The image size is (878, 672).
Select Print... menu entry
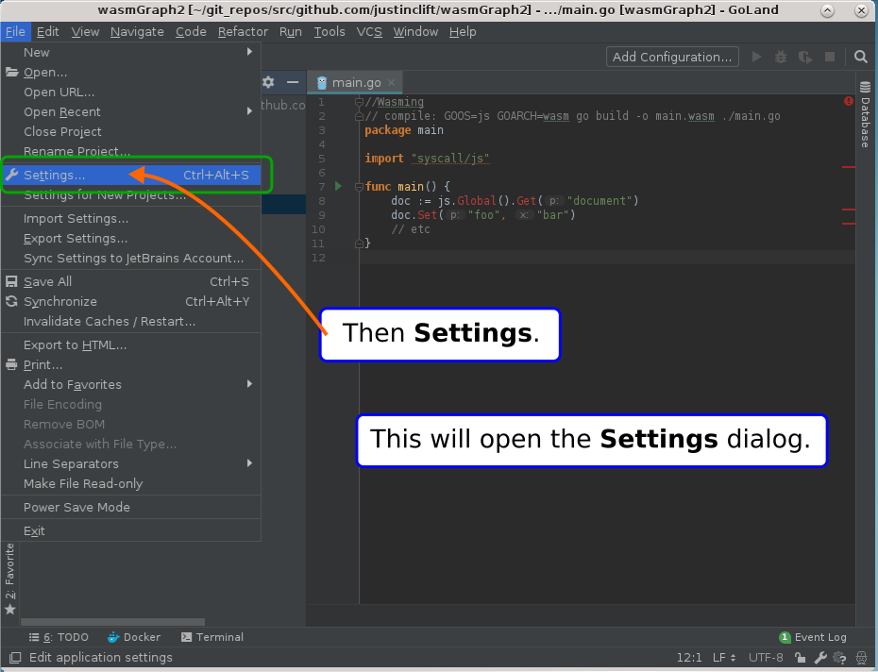point(131,364)
